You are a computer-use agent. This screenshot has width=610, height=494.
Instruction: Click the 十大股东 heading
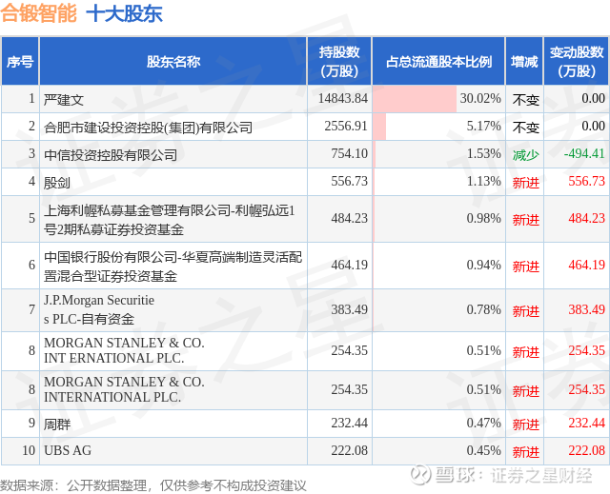[124, 13]
